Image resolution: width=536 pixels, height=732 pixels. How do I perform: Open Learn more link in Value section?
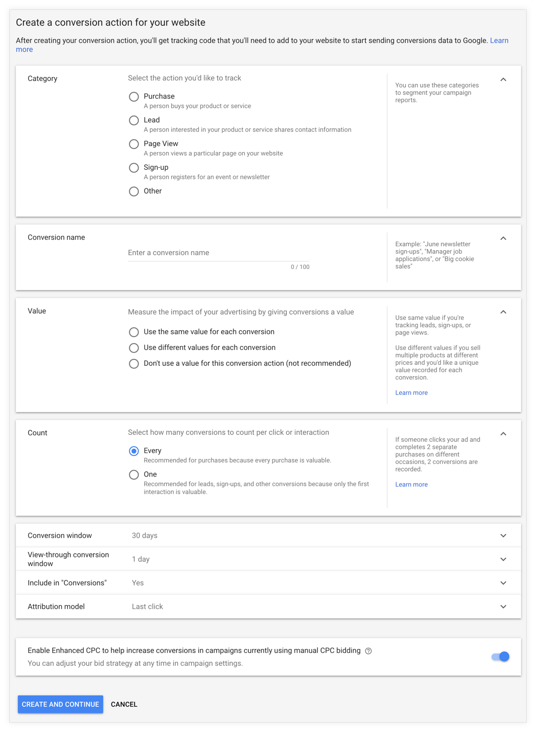411,393
